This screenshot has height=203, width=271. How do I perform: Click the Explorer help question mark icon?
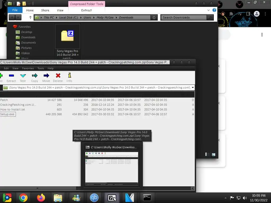pyautogui.click(x=214, y=10)
